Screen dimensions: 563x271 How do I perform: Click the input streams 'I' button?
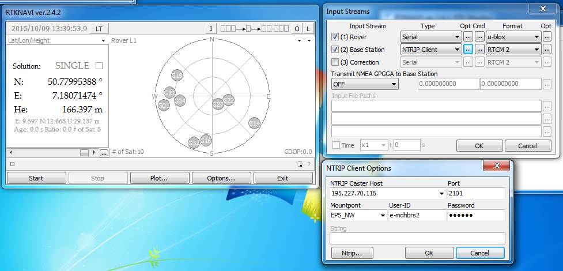click(x=211, y=29)
